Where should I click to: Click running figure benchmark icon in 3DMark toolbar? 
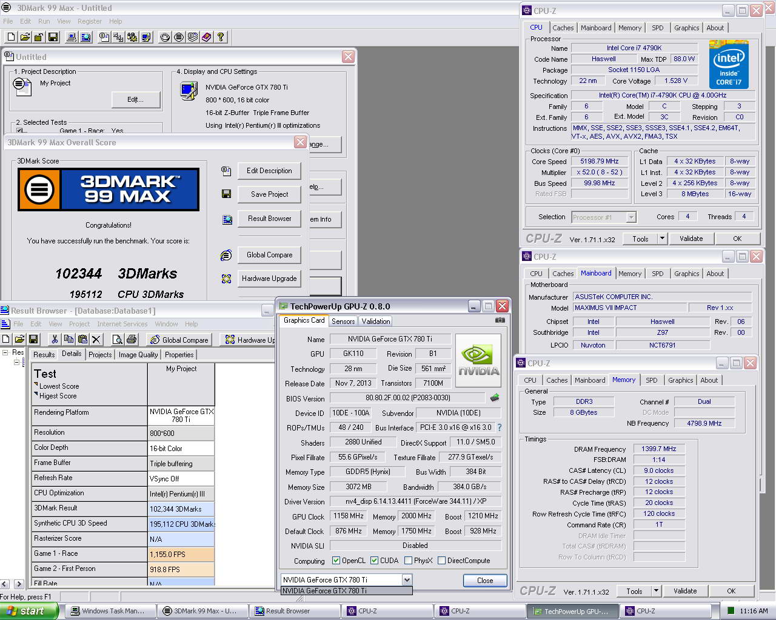click(x=132, y=37)
